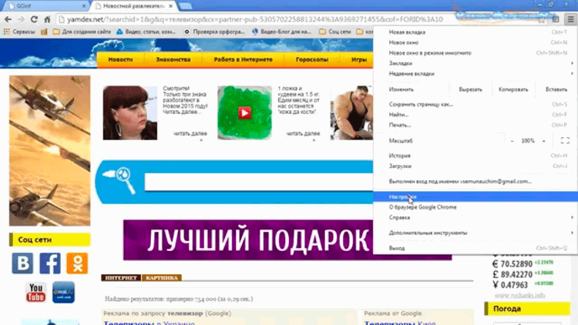Reload the page with refresh icon
578x325 pixels.
tap(34, 19)
